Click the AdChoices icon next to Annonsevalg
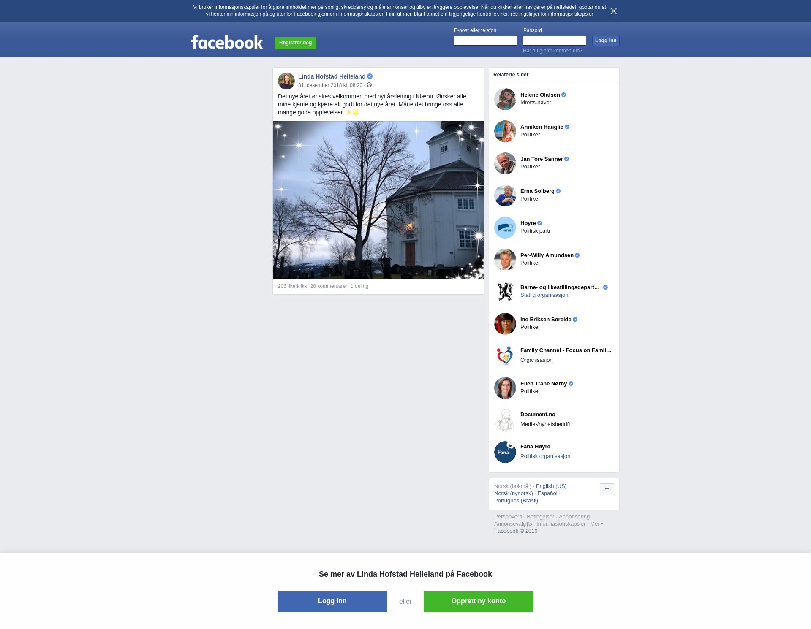The width and height of the screenshot is (811, 629). 530,524
